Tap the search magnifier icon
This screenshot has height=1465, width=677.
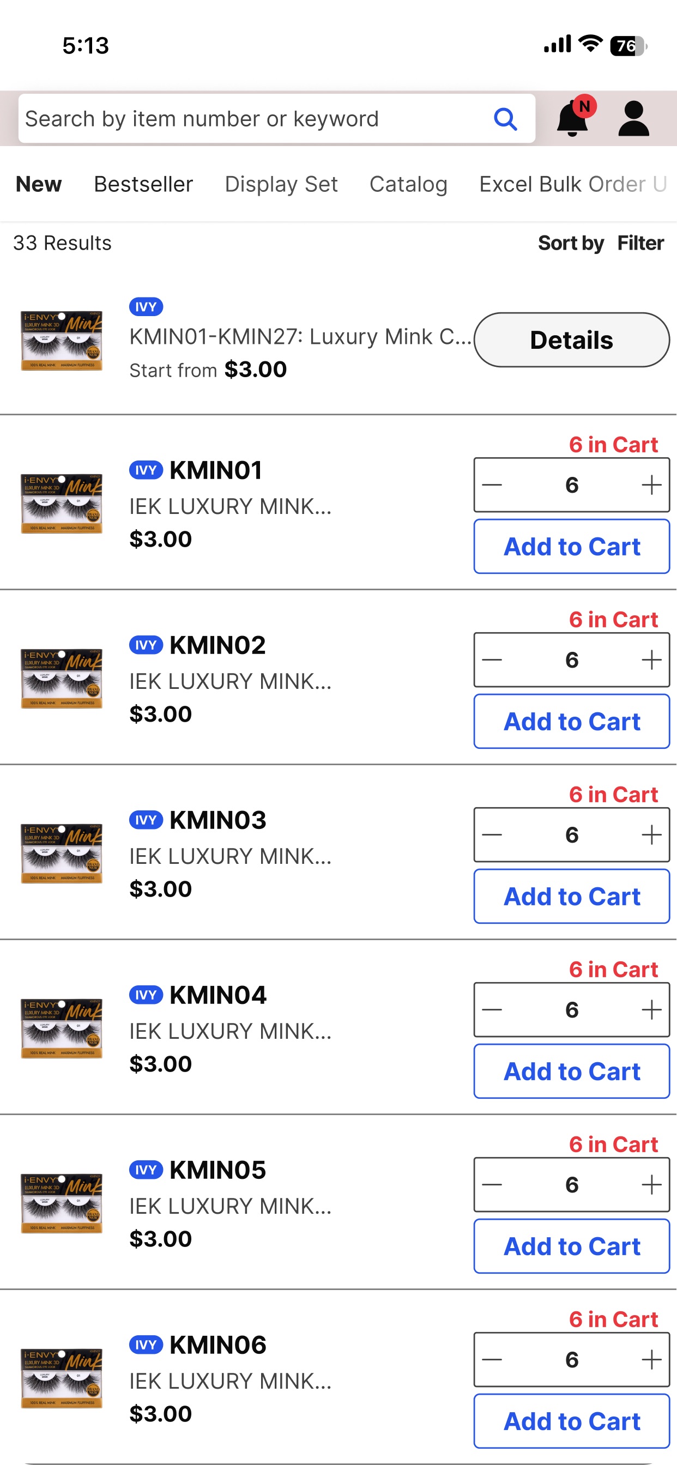tap(505, 119)
